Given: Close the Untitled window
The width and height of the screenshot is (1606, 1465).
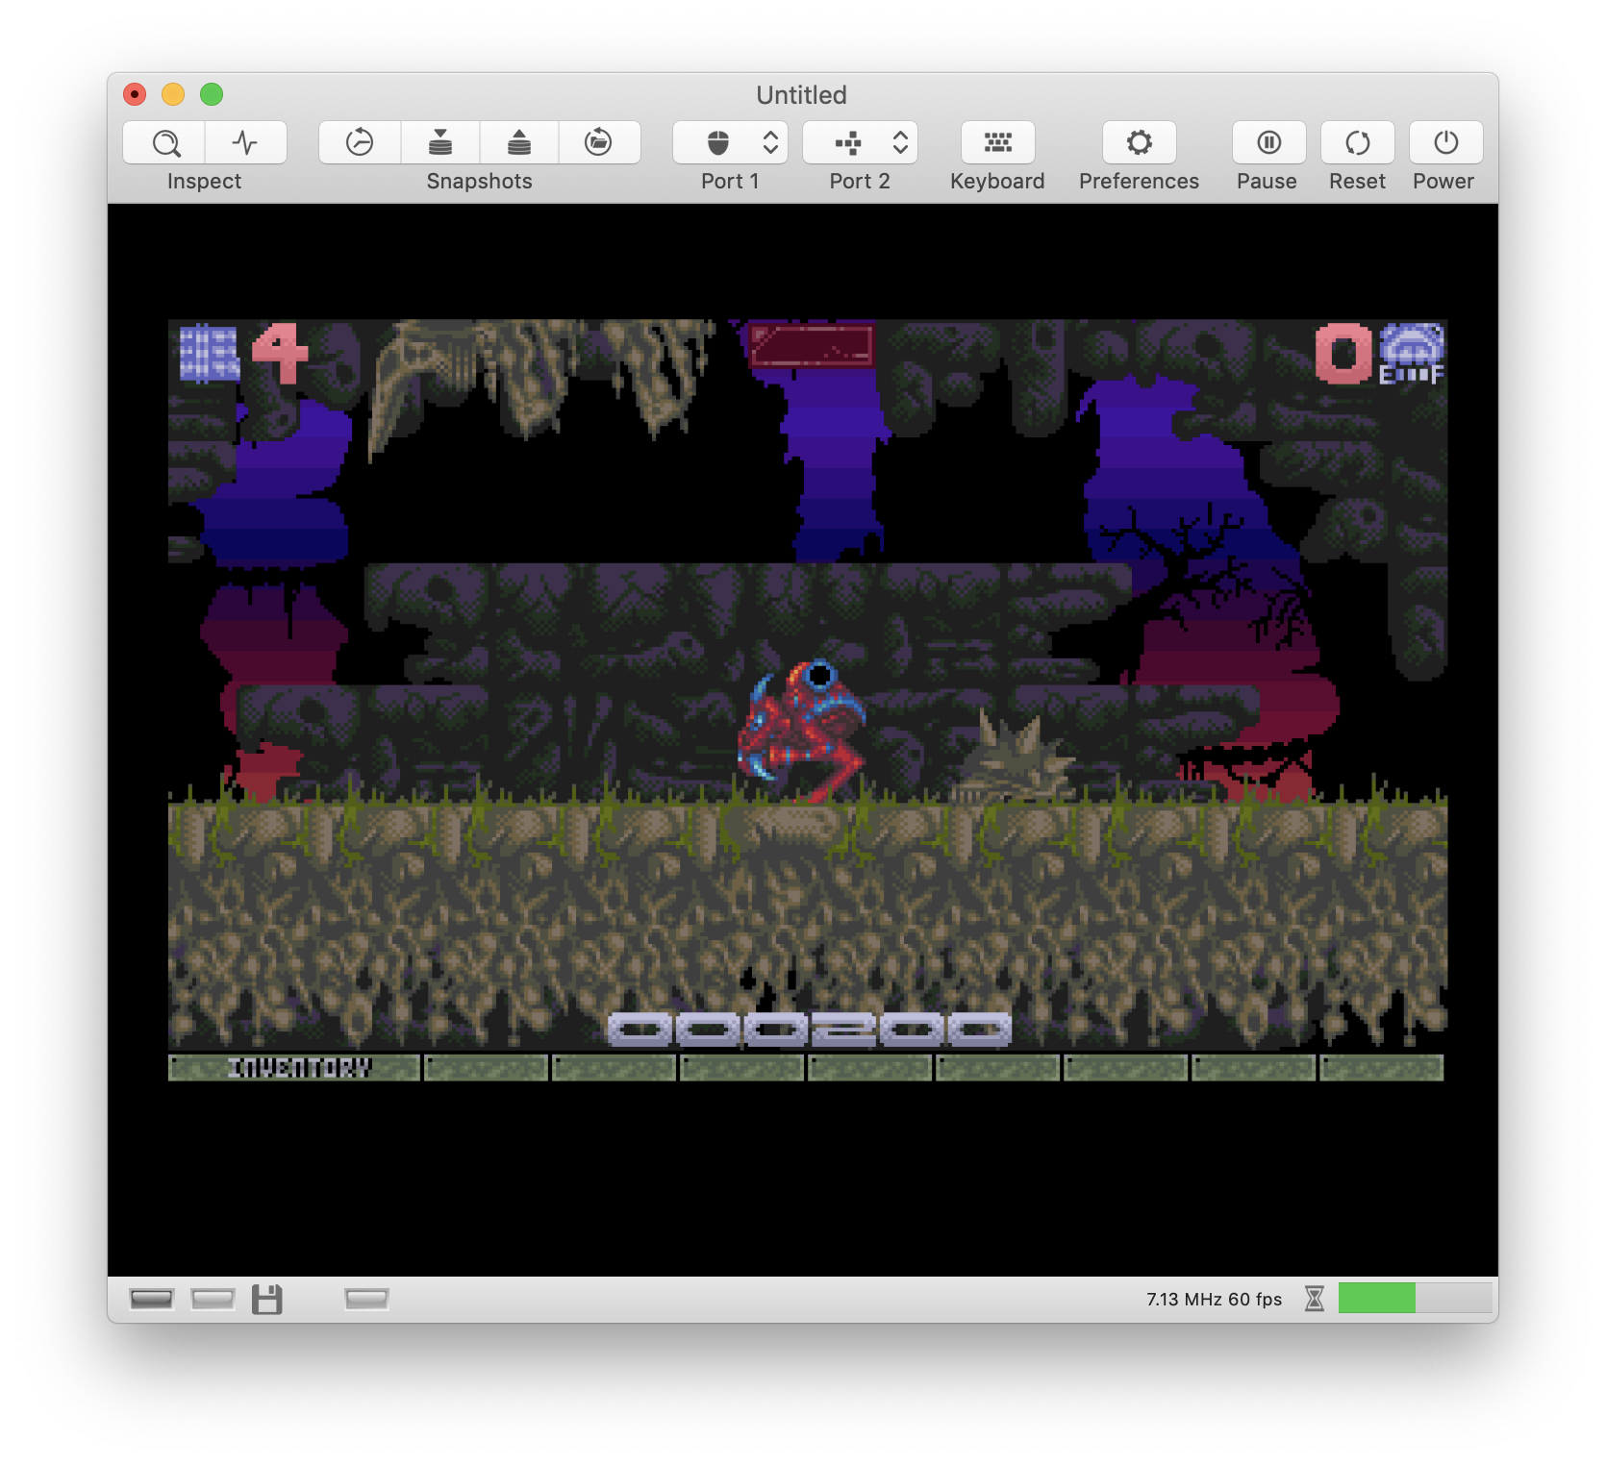Looking at the screenshot, I should pos(135,94).
